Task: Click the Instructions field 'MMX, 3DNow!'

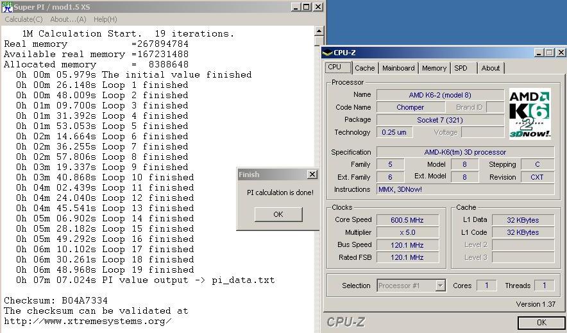Action: click(466, 189)
